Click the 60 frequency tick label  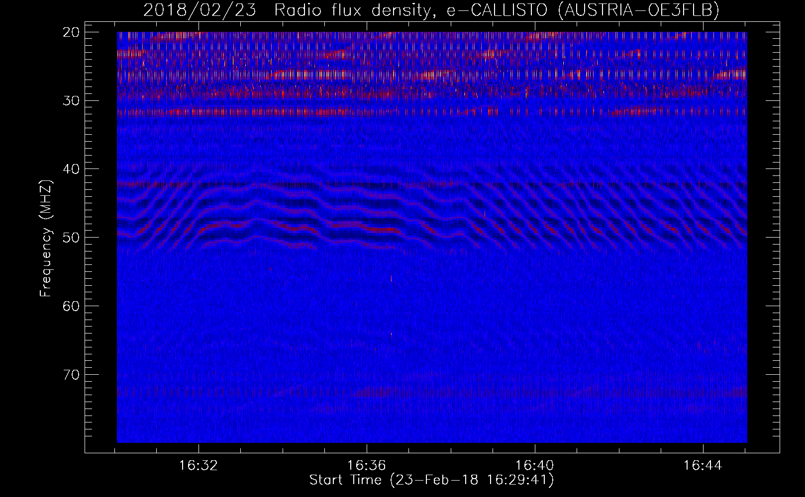(71, 306)
